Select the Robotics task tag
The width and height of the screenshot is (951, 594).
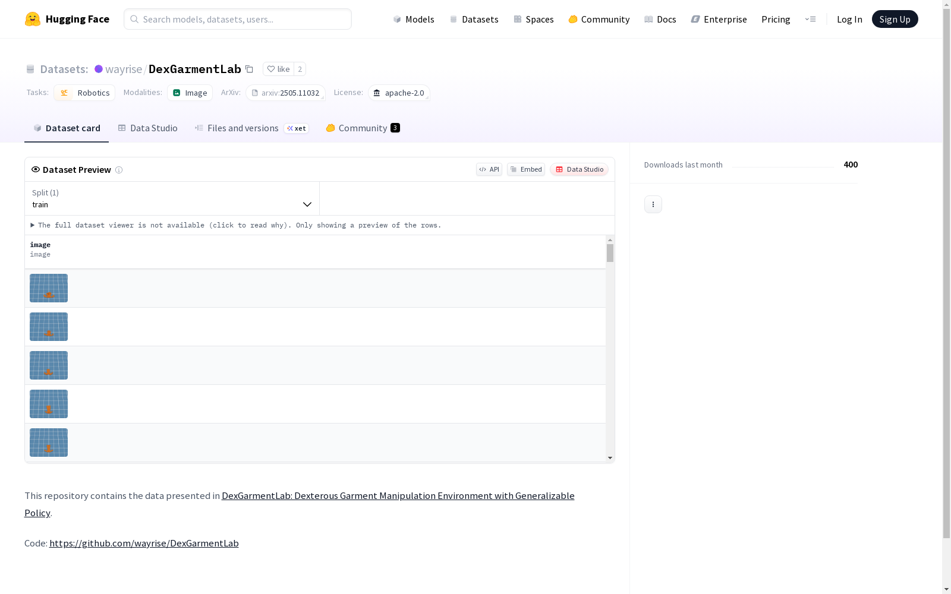point(84,93)
